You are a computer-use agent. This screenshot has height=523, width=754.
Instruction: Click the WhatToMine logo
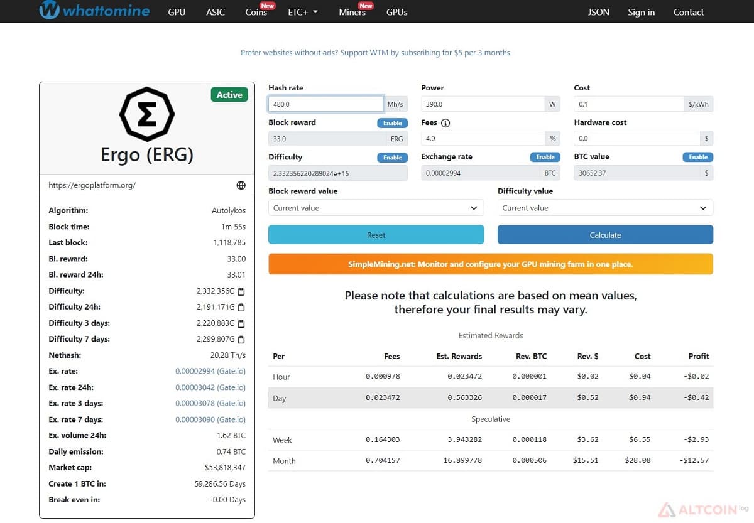tap(94, 11)
